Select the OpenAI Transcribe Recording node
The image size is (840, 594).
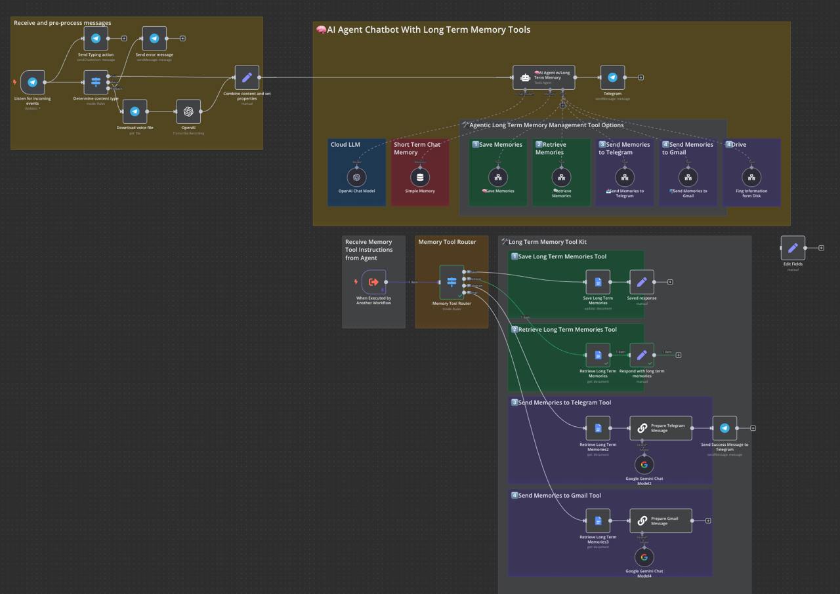188,111
